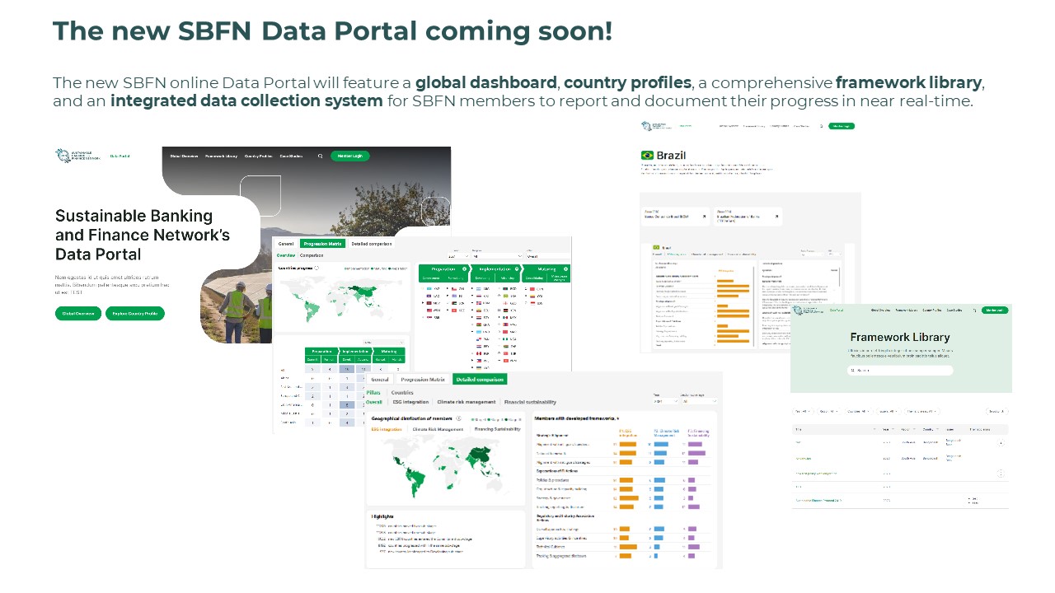Viewport: 1055px width, 593px height.
Task: Open Country Profiles from home page nav
Action: tap(259, 156)
